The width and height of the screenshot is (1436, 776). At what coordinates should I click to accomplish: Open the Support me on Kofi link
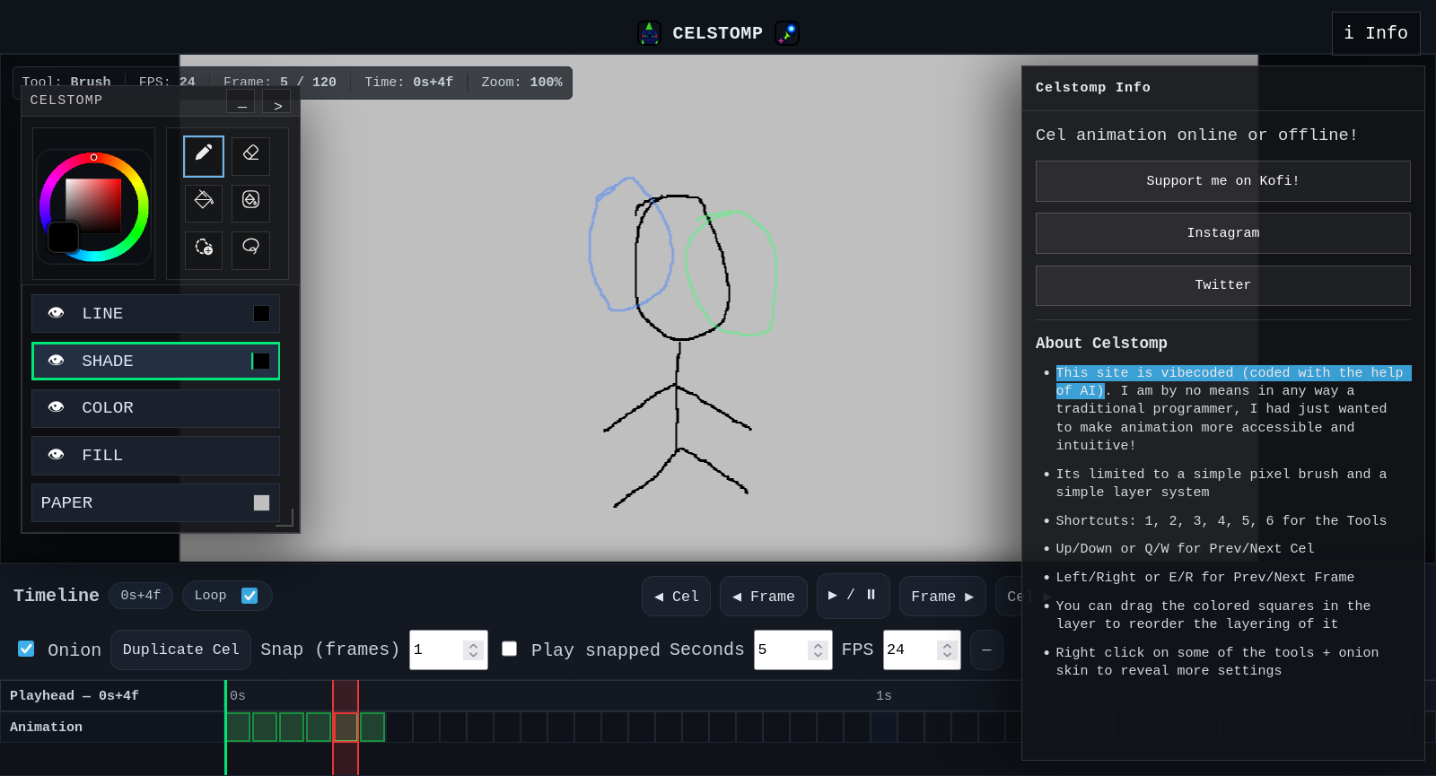coord(1222,181)
